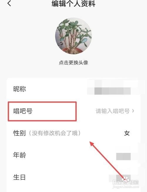Open the 唱吧号 row label
This screenshot has width=147, height=192.
tap(23, 111)
